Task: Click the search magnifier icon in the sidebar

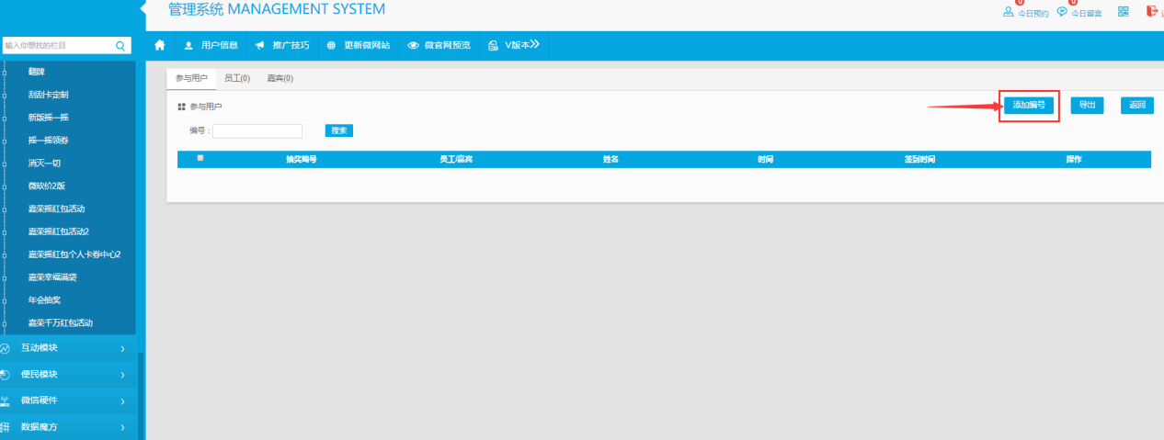Action: 120,45
